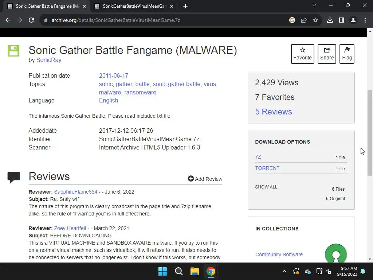The image size is (373, 280).
Task: Switch to the Sonic Gather Battle Fangame tab
Action: (x=47, y=6)
